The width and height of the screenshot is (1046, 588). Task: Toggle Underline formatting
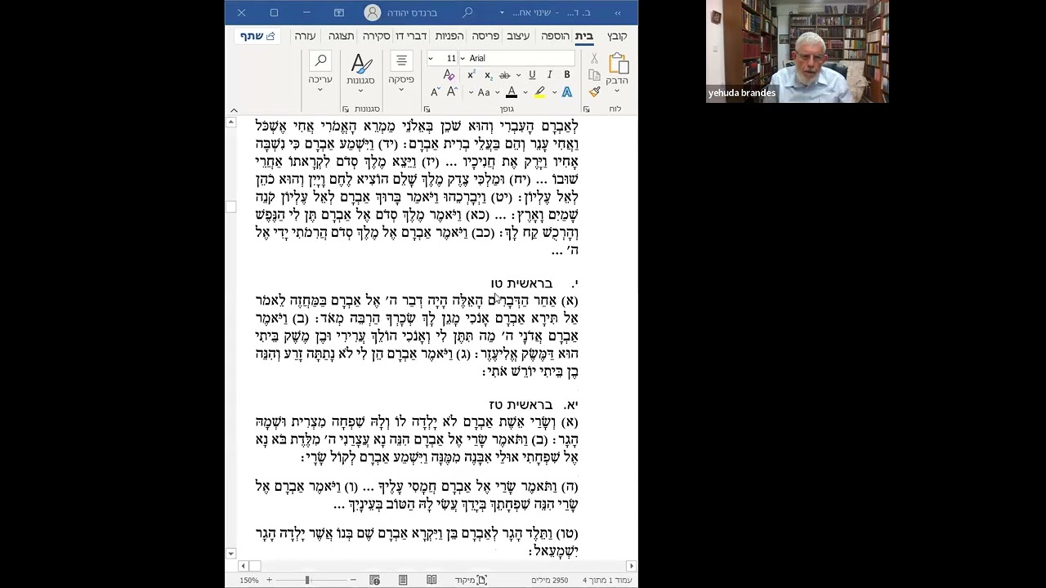coord(532,75)
